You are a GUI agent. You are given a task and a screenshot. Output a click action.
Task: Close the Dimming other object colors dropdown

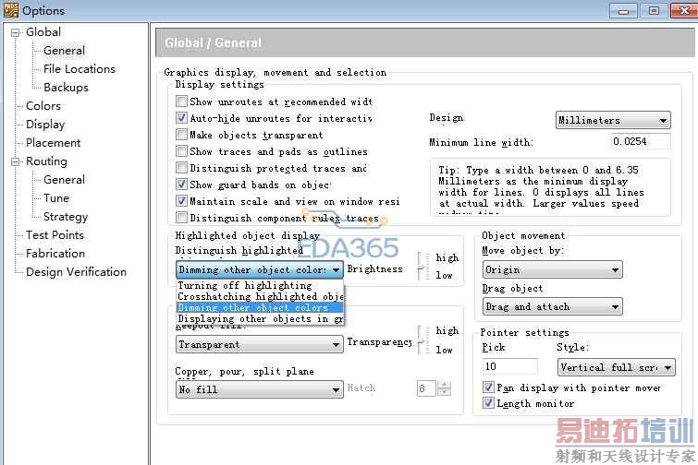(260, 269)
